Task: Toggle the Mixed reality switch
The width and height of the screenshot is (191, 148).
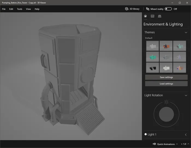Action: click(168, 9)
